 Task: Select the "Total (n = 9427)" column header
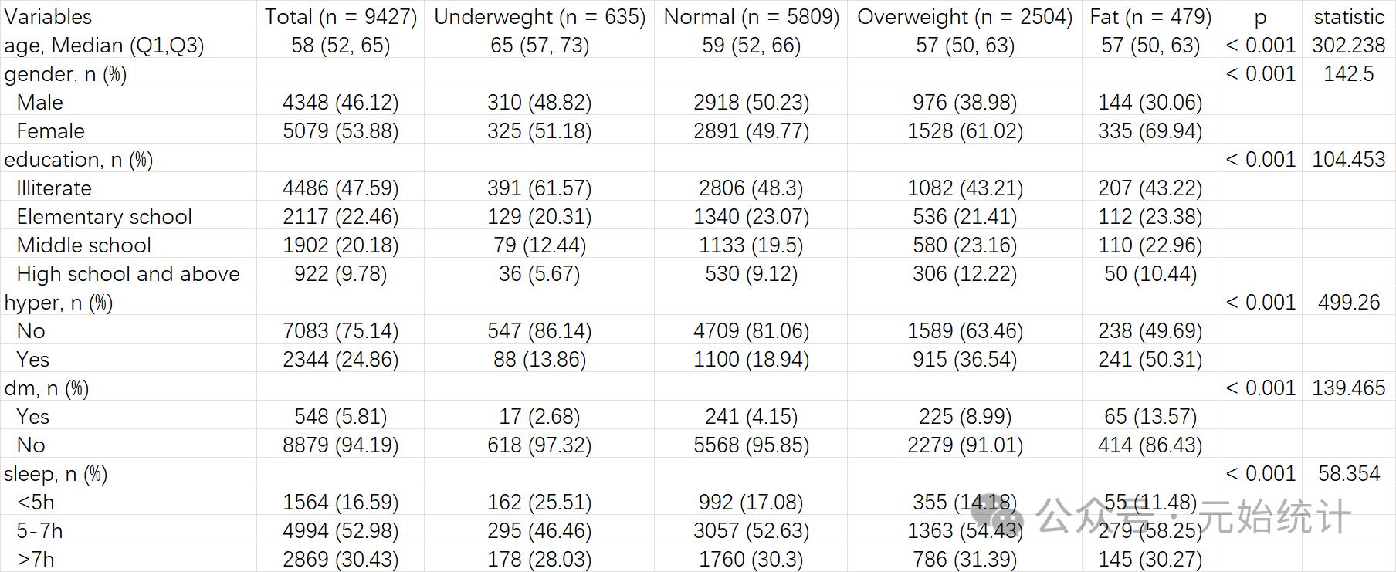[x=341, y=16]
